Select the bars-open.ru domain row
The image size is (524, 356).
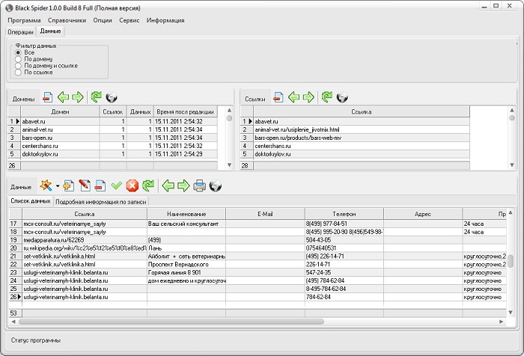(x=112, y=138)
